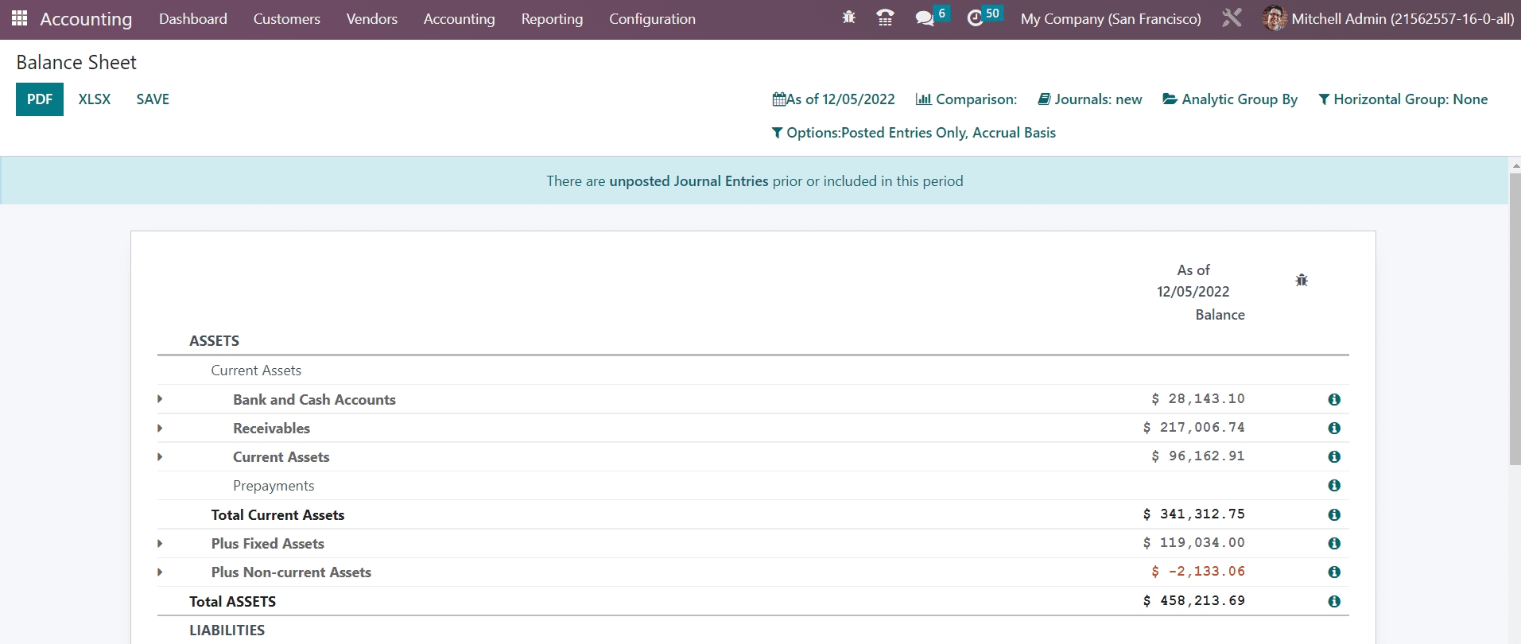Expand the Plus Non-current Assets row

click(160, 572)
